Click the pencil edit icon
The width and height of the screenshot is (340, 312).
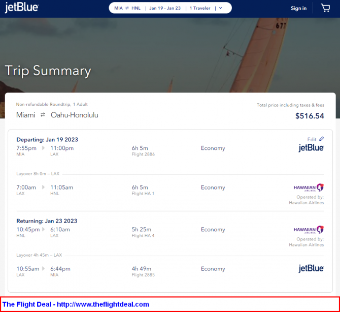pyautogui.click(x=321, y=139)
